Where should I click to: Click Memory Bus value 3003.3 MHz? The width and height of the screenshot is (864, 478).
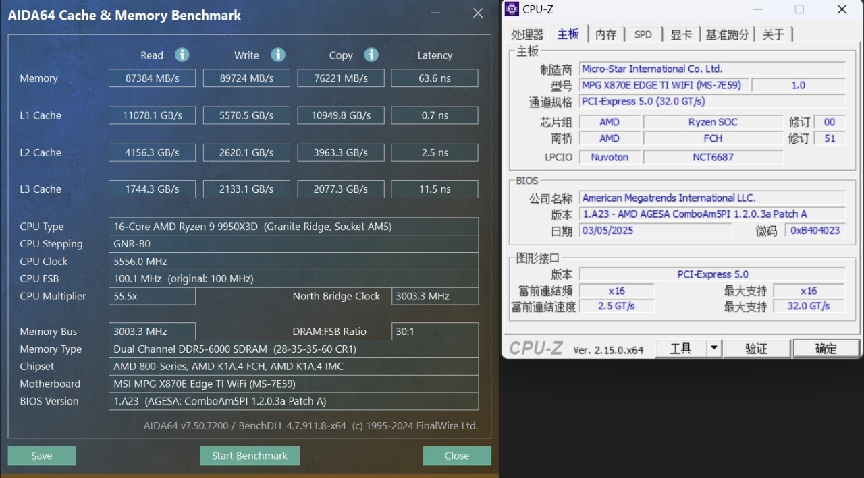(x=152, y=332)
